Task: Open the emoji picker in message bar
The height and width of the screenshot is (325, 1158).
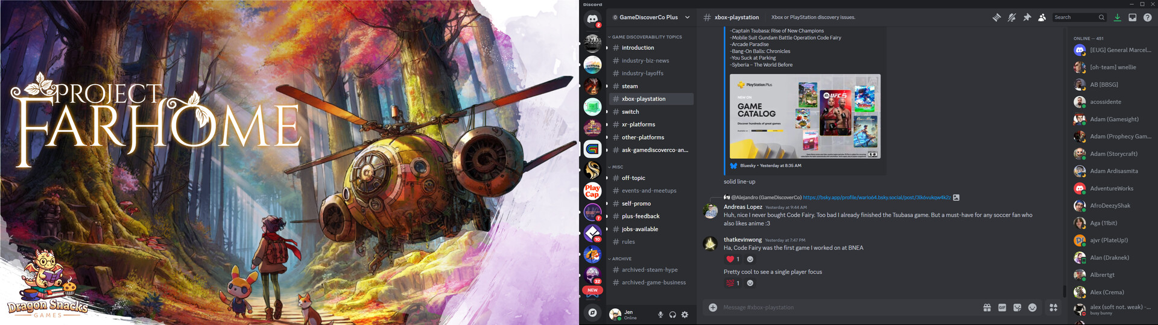Action: pos(1032,308)
